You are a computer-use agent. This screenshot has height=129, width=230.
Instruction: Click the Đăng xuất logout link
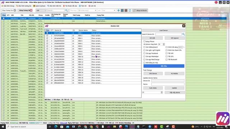[64, 123]
